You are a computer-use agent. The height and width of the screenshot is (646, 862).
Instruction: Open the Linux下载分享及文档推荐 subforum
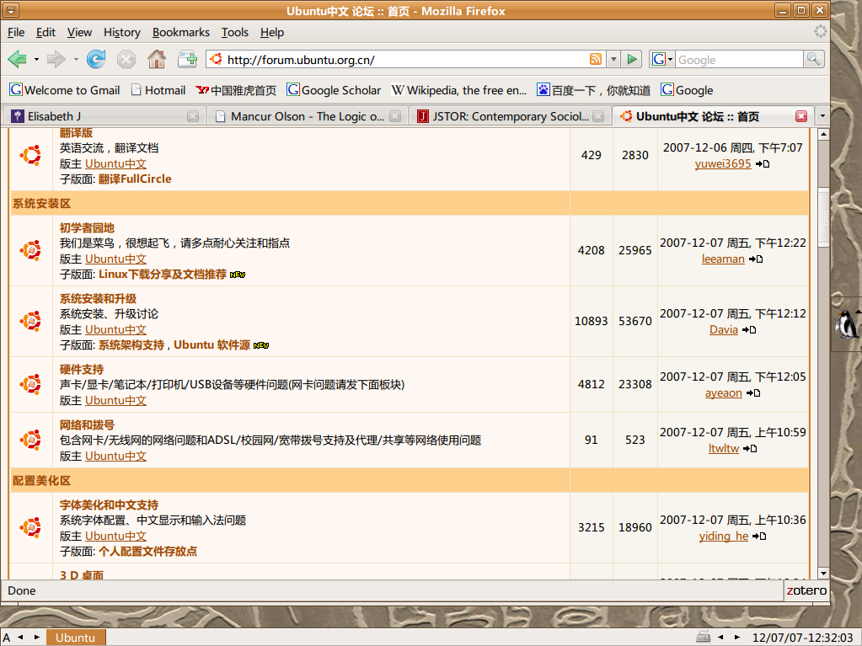pyautogui.click(x=162, y=274)
